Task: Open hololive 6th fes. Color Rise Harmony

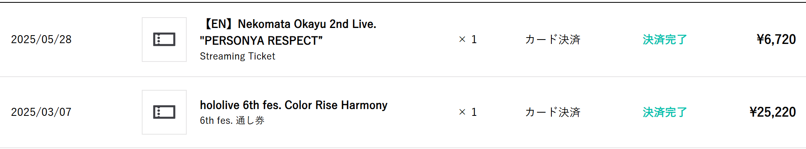Action: pyautogui.click(x=294, y=105)
